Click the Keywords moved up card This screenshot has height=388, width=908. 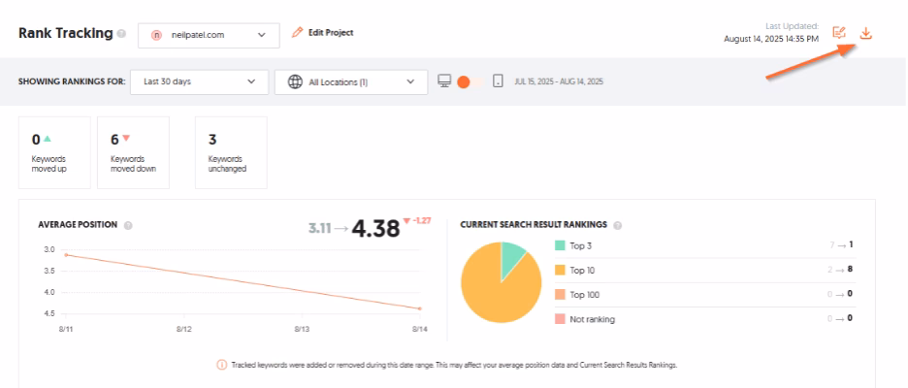coord(54,152)
